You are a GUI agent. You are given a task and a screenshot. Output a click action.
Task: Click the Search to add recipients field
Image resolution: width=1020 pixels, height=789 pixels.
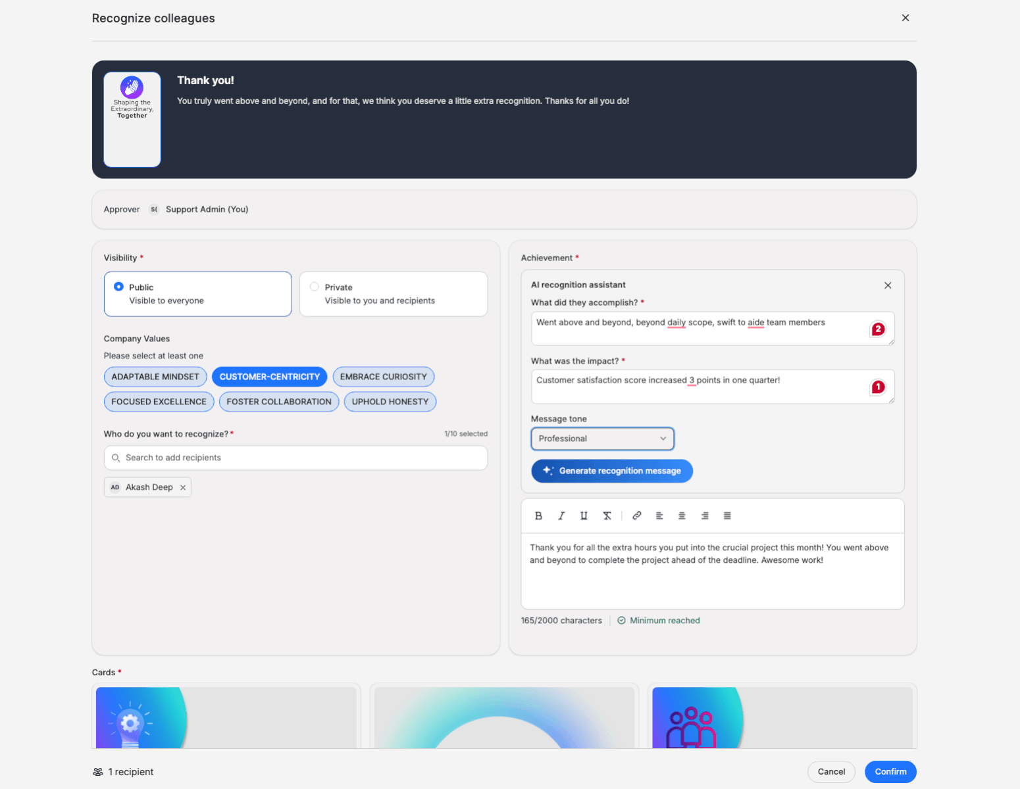pos(295,458)
